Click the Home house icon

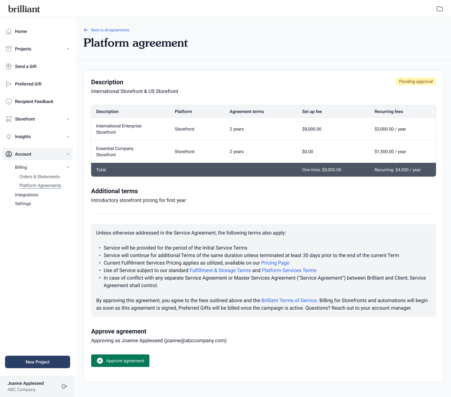(x=9, y=31)
